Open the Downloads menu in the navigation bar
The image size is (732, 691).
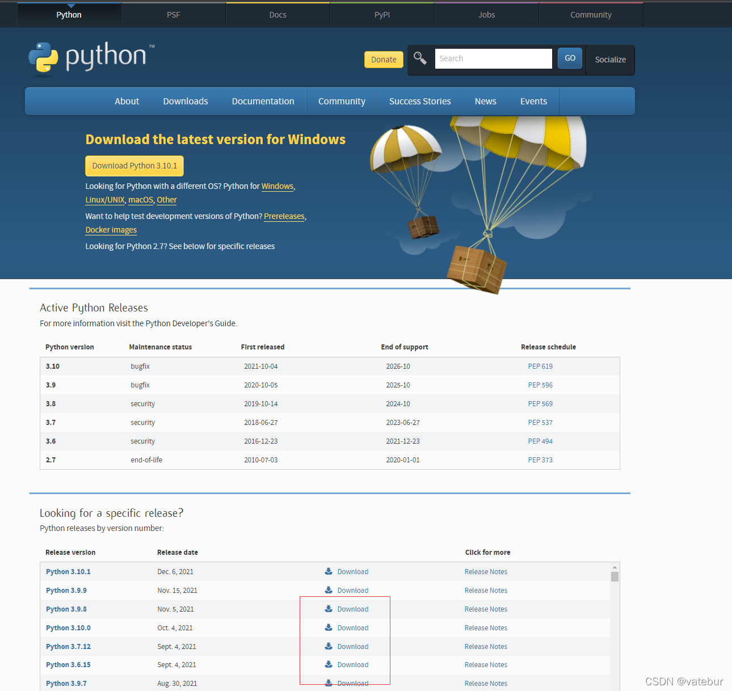[186, 102]
